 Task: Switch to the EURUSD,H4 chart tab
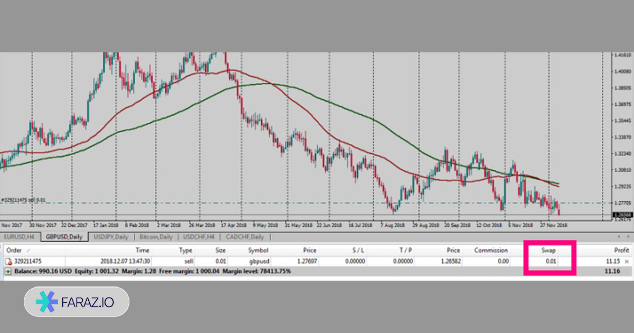point(20,237)
